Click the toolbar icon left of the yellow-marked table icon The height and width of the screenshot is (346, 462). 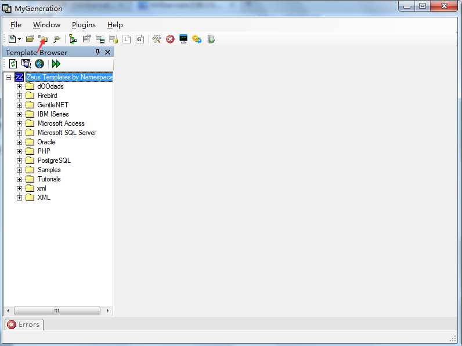point(100,39)
